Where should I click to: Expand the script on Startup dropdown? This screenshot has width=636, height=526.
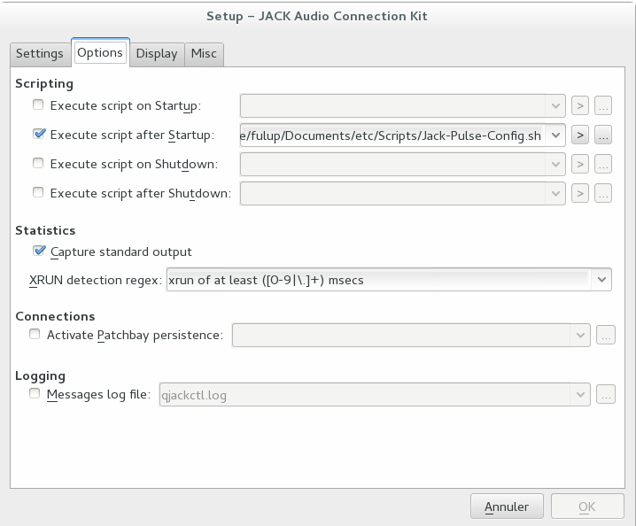tap(555, 106)
